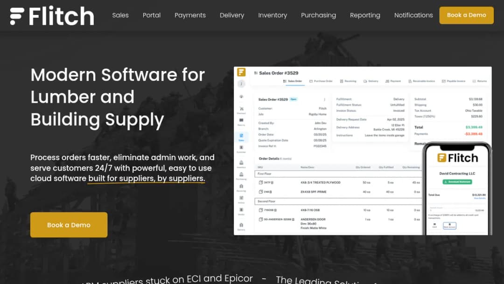The width and height of the screenshot is (504, 284).
Task: Open Reporting from the top navigation
Action: click(x=365, y=15)
